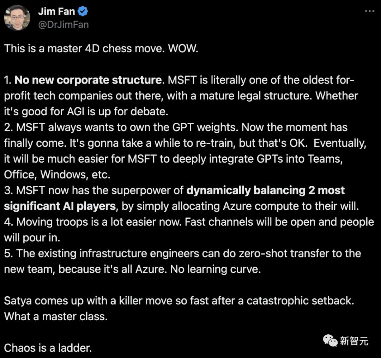The image size is (381, 358).
Task: Click the "What a master class." line
Action: click(x=56, y=316)
